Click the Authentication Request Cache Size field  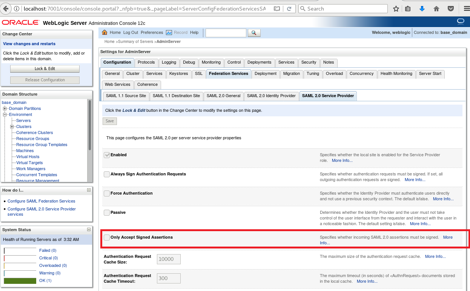click(x=168, y=259)
